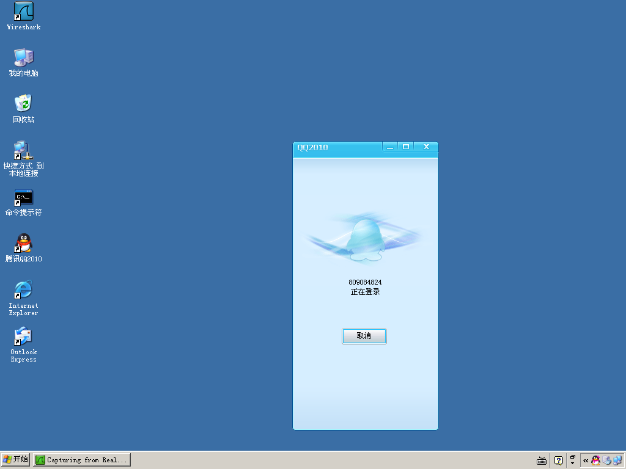The height and width of the screenshot is (469, 626).
Task: Click the QQ penguin tray icon
Action: [595, 460]
